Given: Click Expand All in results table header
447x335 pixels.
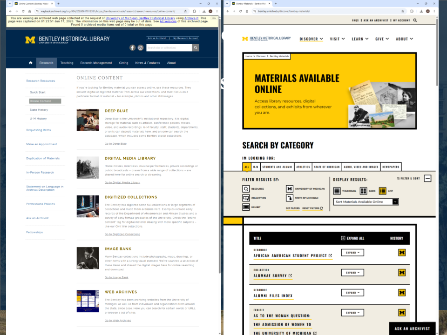Looking at the screenshot, I should tap(352, 238).
